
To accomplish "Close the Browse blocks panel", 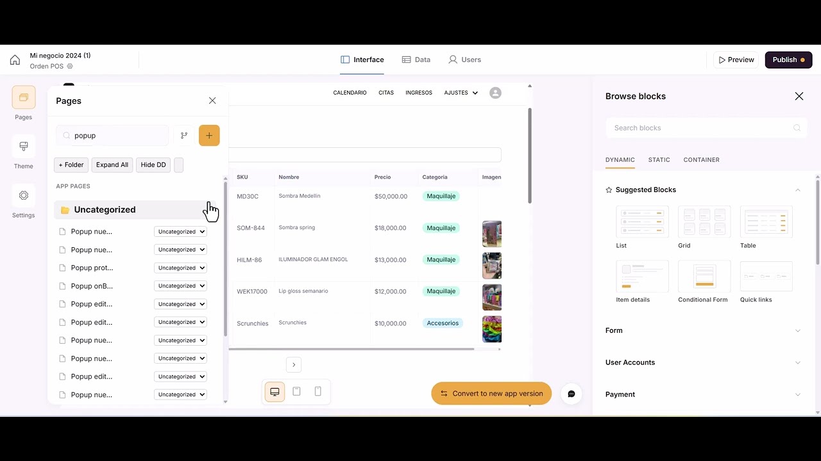I will [x=799, y=96].
